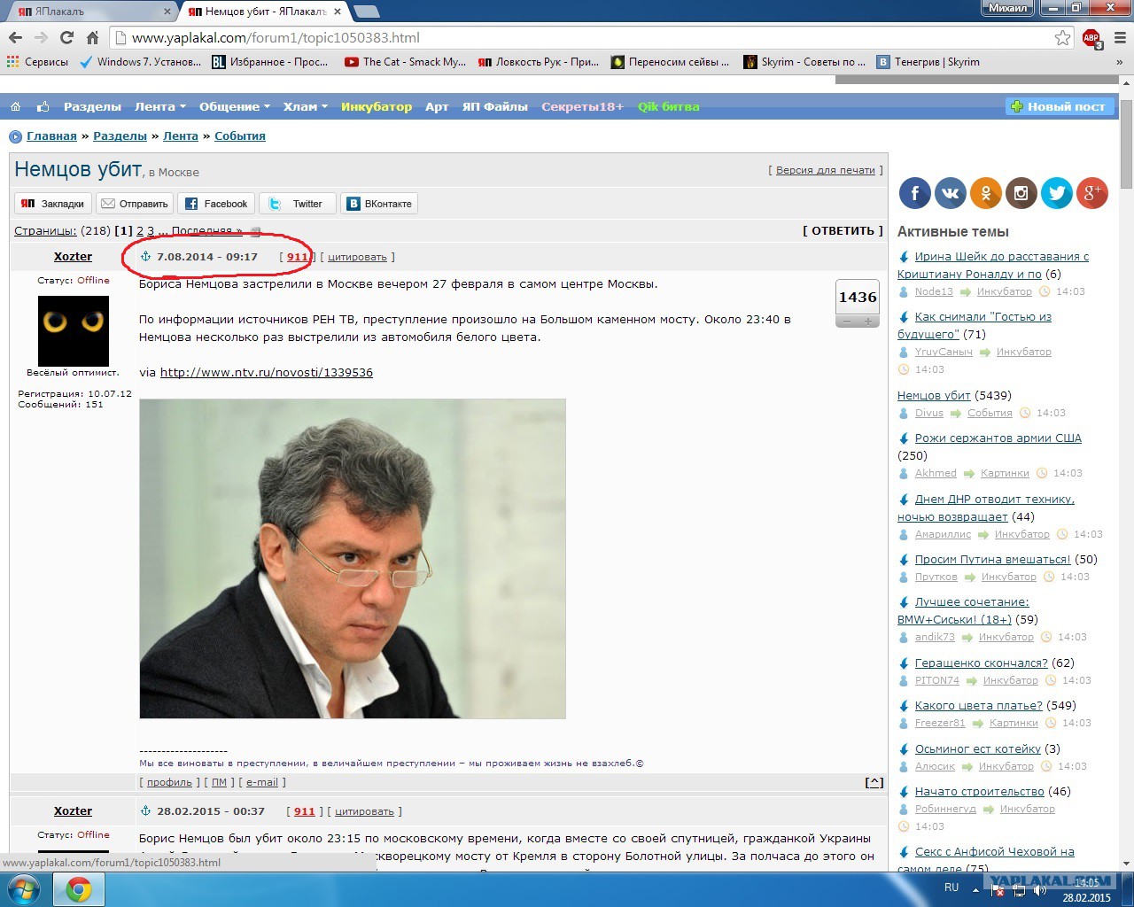This screenshot has width=1134, height=907.
Task: Click the ВКонтакте share button
Action: coord(379,204)
